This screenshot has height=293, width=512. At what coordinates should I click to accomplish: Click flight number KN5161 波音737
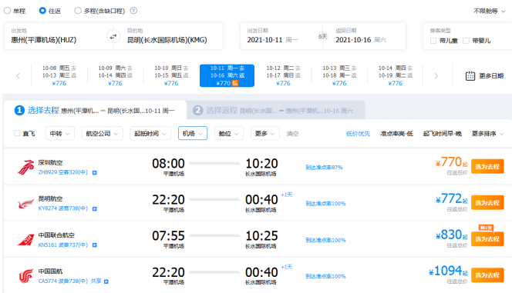click(x=63, y=245)
